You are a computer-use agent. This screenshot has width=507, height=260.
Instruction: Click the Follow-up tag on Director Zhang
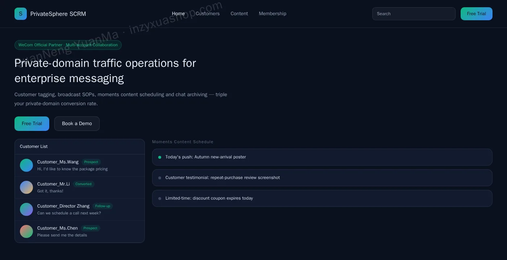point(102,206)
